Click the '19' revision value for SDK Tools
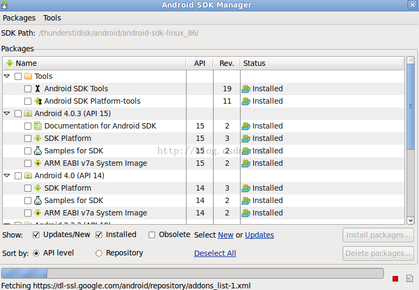419x290 pixels. [x=227, y=89]
